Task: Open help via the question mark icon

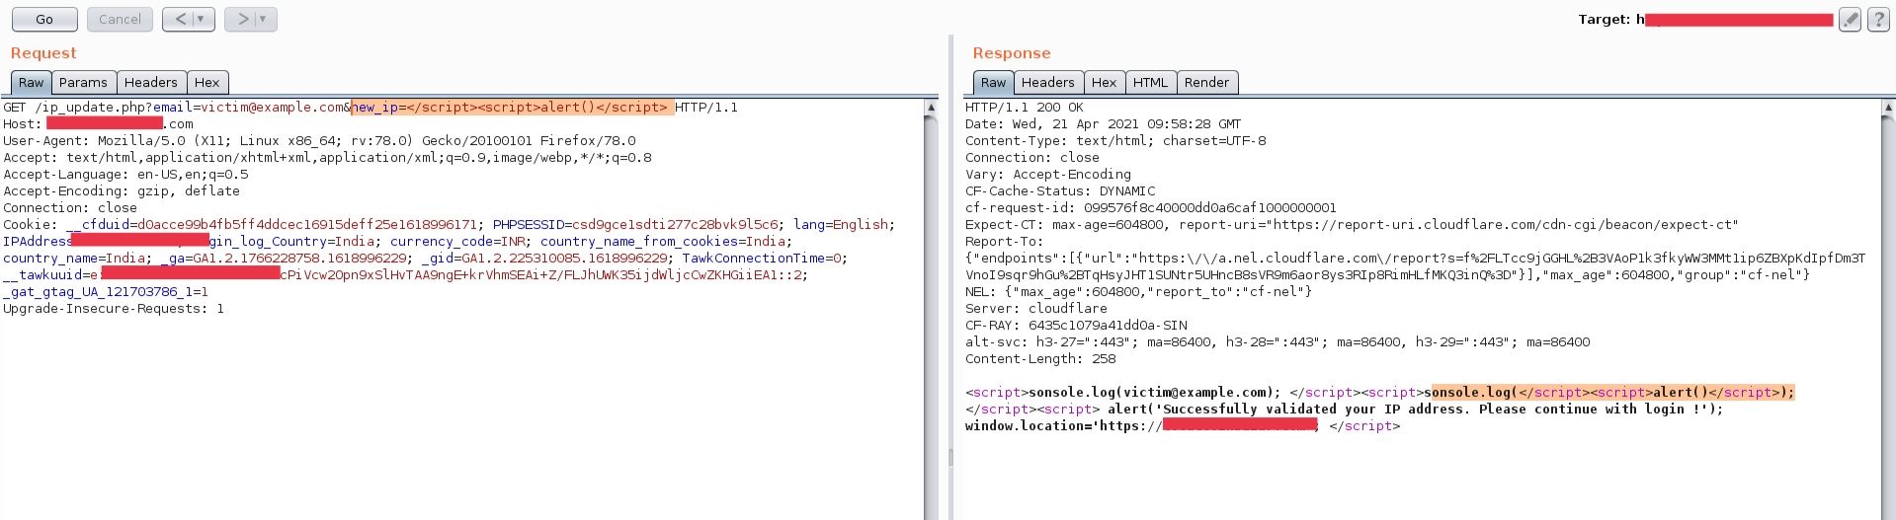Action: (1878, 20)
